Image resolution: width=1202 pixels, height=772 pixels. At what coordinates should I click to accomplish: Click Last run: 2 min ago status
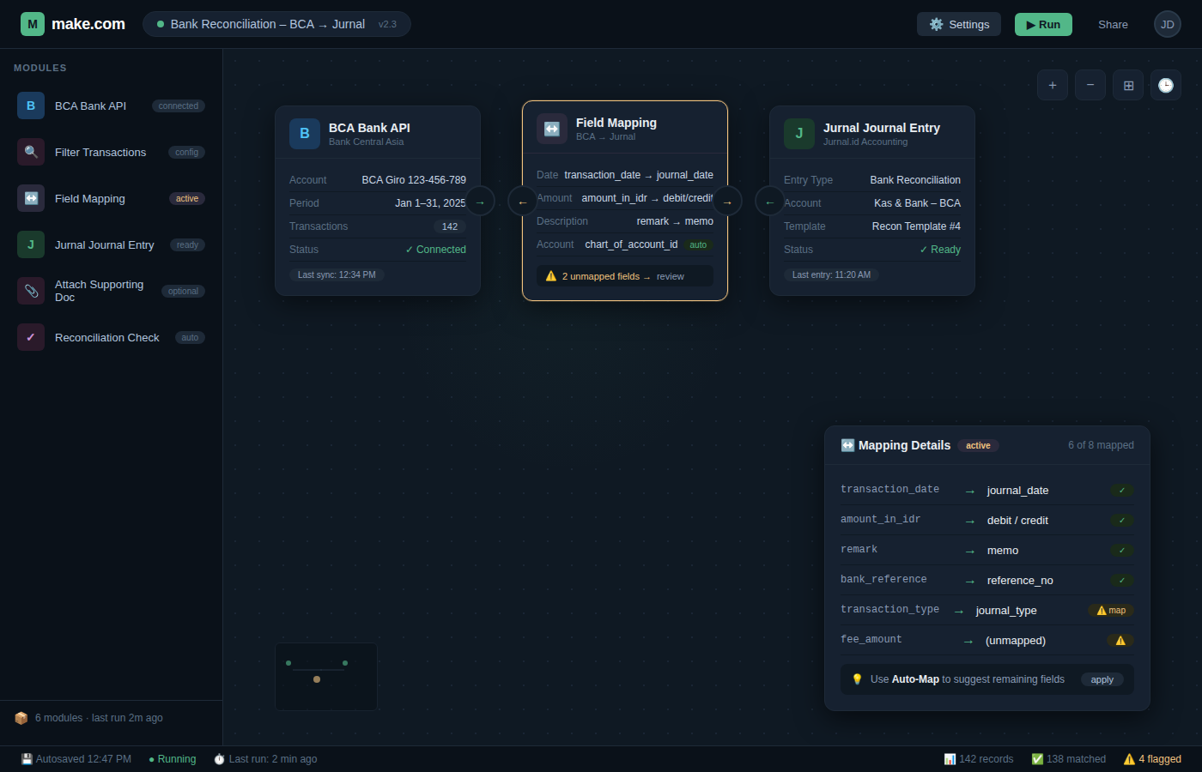pyautogui.click(x=265, y=759)
